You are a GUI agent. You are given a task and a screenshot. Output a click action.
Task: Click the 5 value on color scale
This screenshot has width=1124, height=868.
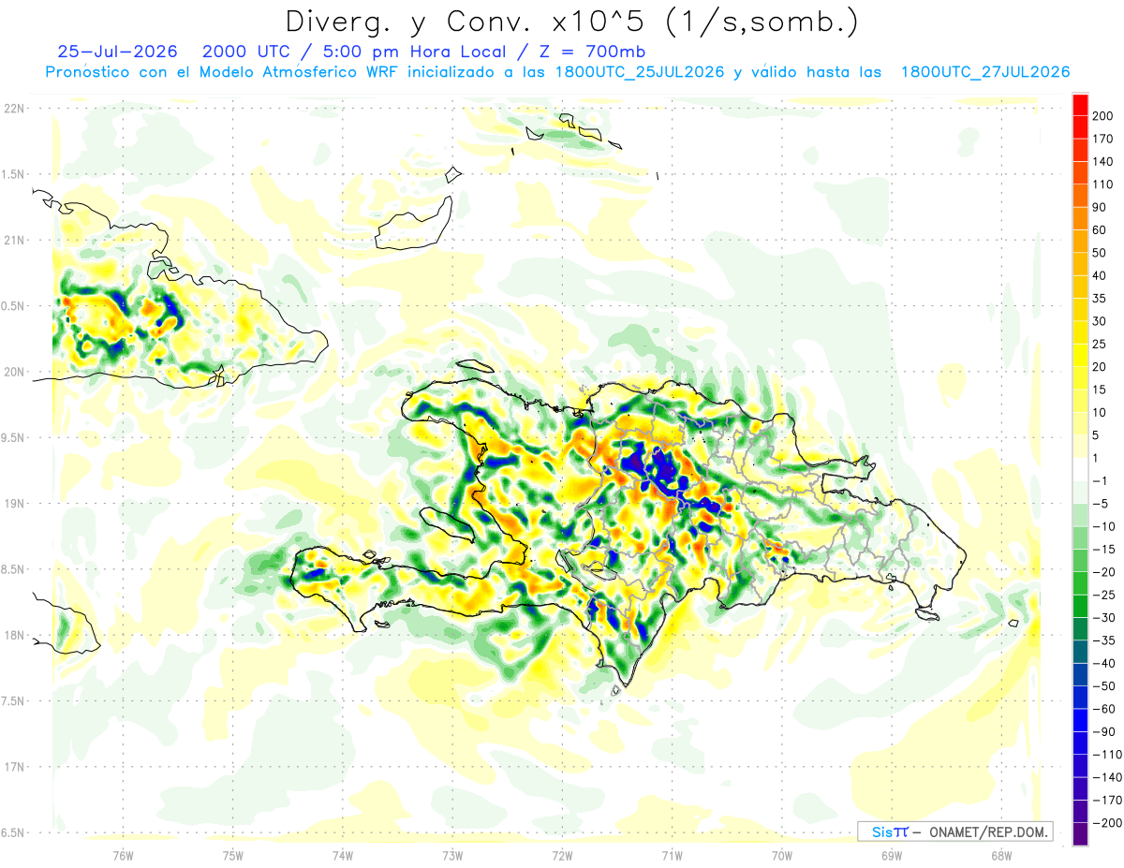tap(1097, 435)
